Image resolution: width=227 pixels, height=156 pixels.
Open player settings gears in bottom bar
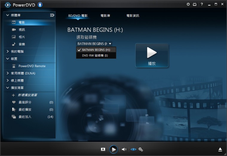(141, 149)
